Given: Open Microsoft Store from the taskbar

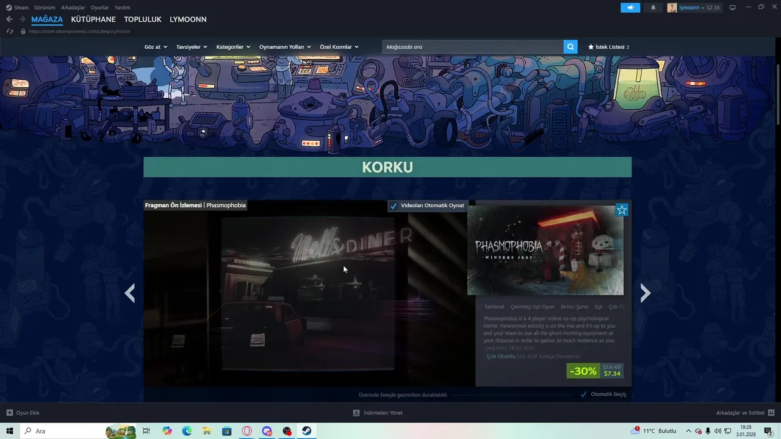Looking at the screenshot, I should (227, 431).
